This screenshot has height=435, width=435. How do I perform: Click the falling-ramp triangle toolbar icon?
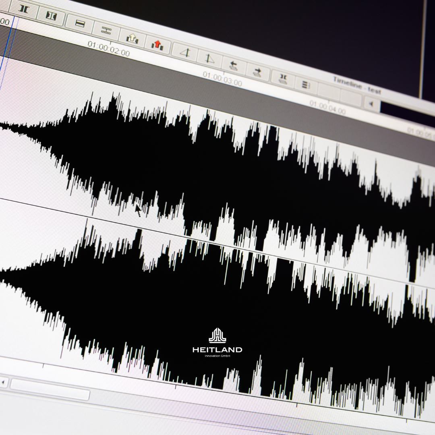[x=209, y=59]
